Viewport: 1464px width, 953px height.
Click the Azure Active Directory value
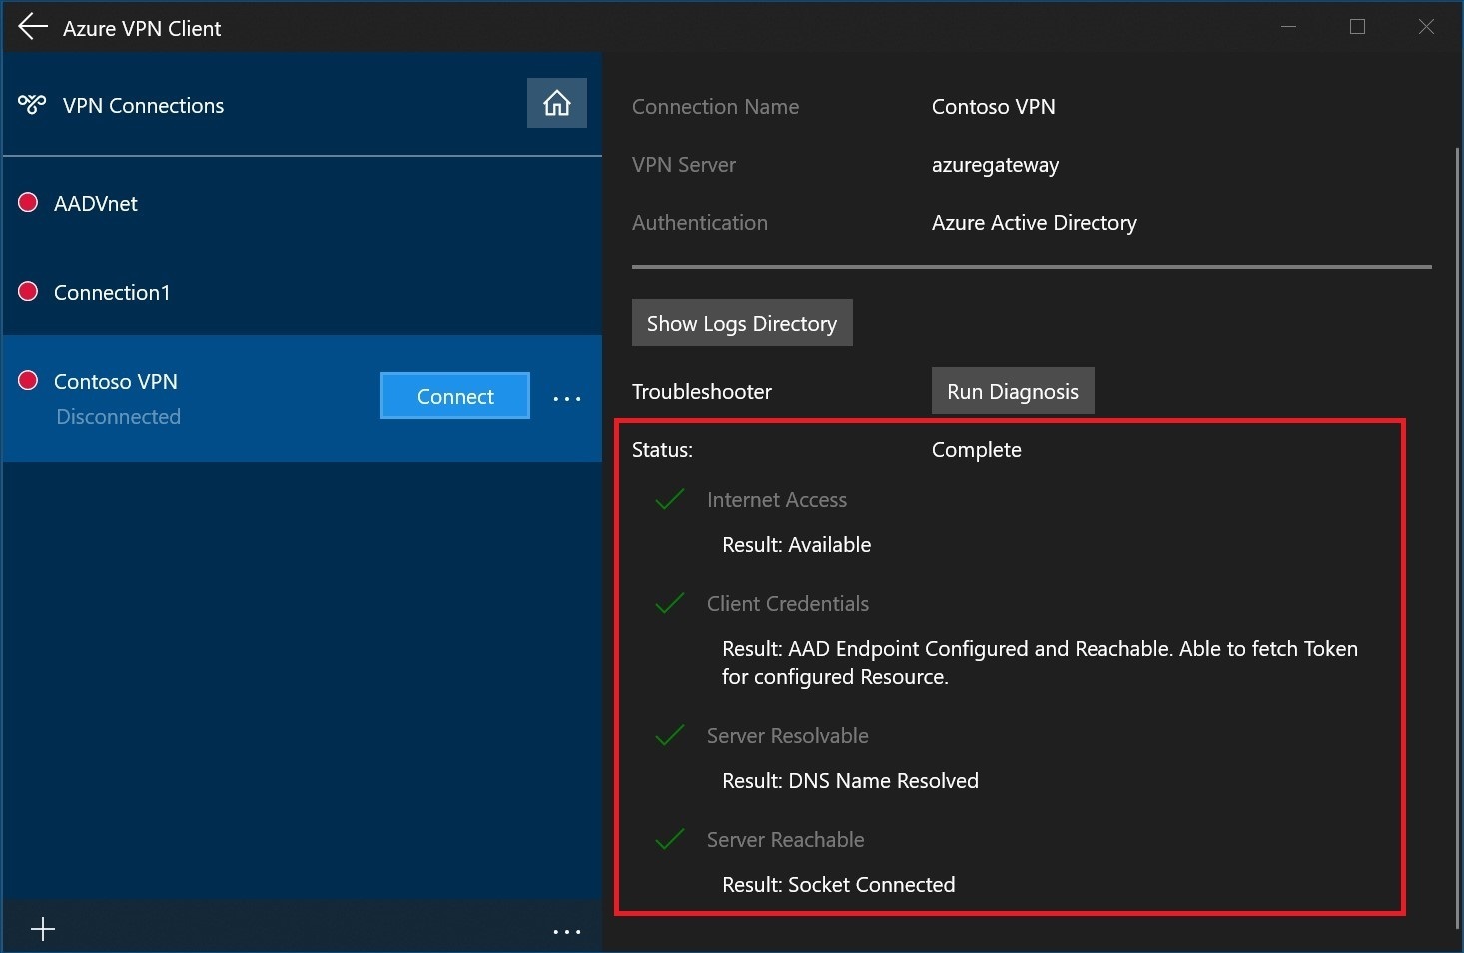[1034, 222]
